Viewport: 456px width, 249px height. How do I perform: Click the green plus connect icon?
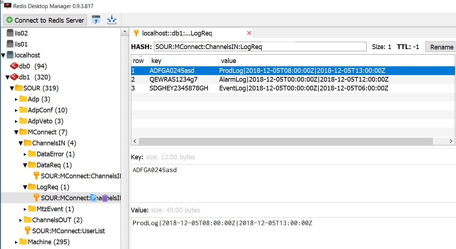pos(10,20)
